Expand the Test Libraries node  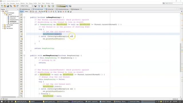click(3, 28)
